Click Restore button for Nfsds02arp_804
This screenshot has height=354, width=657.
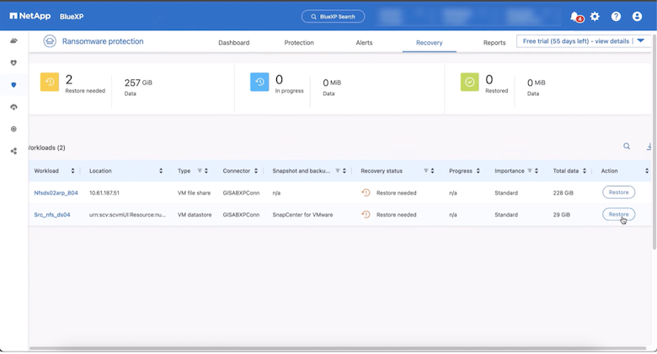tap(618, 192)
